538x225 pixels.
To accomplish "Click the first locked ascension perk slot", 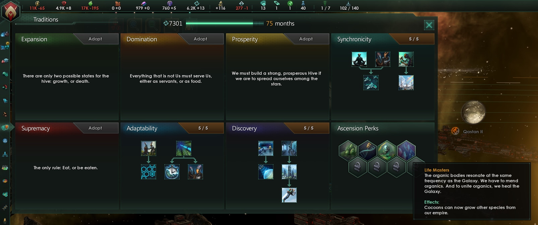I will [x=357, y=166].
